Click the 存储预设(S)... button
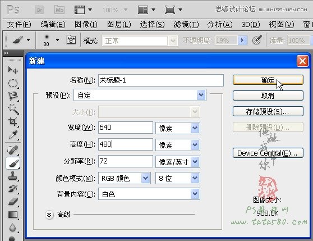Screen dimensions: 313x241 (x=268, y=111)
